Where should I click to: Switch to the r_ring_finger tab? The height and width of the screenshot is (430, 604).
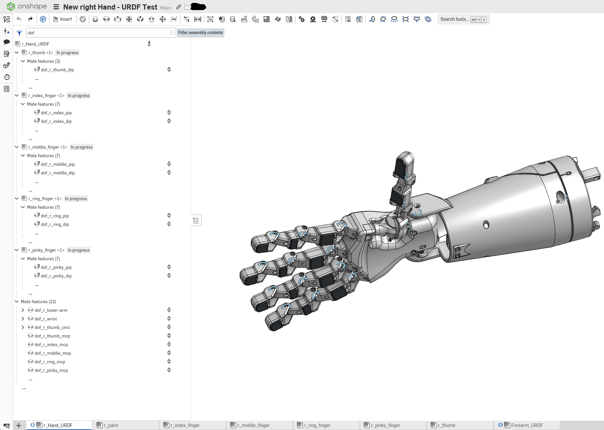pyautogui.click(x=326, y=425)
